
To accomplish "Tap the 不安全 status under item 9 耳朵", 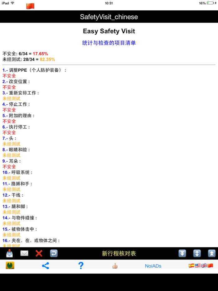I will 9,167.
